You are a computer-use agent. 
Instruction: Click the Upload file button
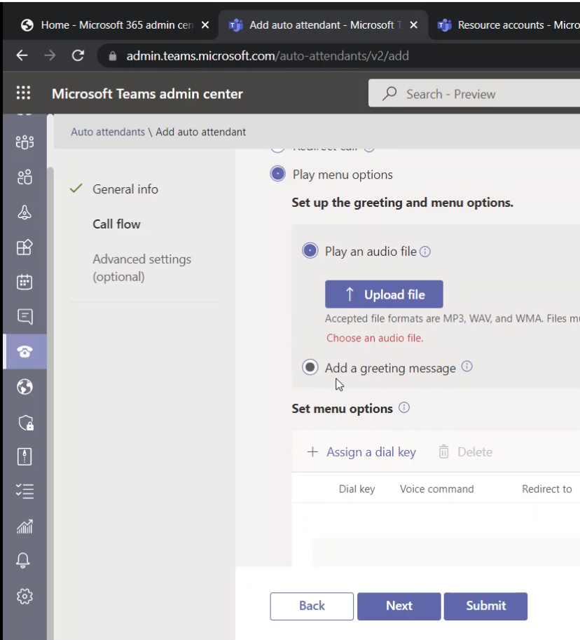[384, 295]
